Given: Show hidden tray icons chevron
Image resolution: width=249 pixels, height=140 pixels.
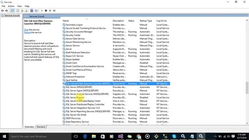Looking at the screenshot, I should tap(216, 136).
